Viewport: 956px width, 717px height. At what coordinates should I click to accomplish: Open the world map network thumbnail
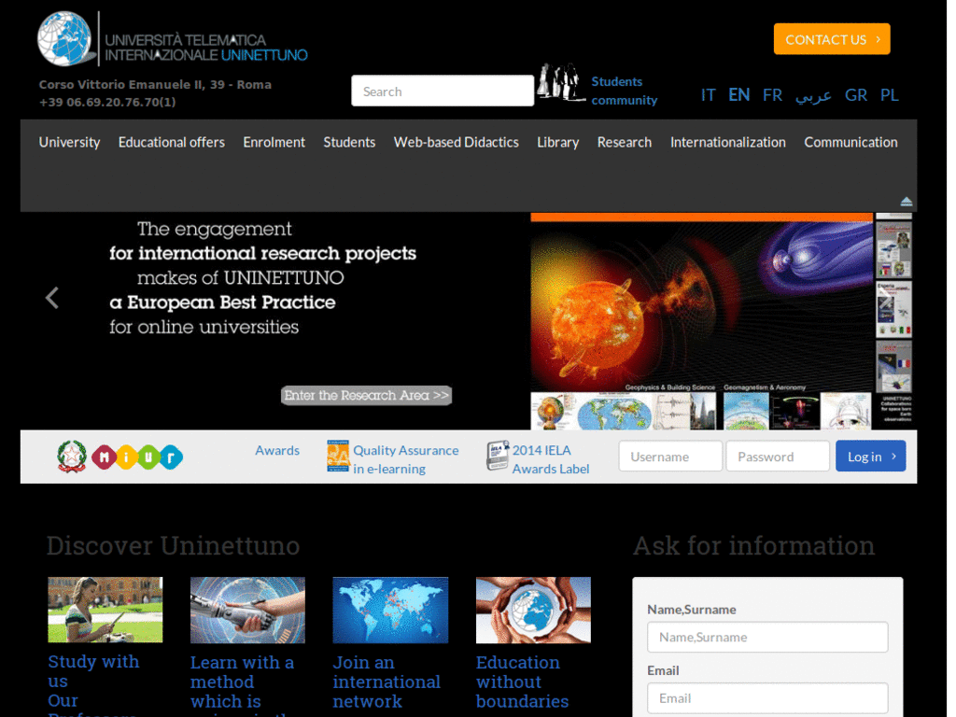click(390, 610)
